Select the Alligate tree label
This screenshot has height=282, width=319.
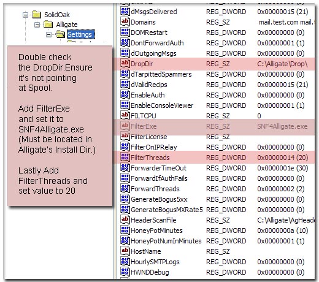[67, 25]
